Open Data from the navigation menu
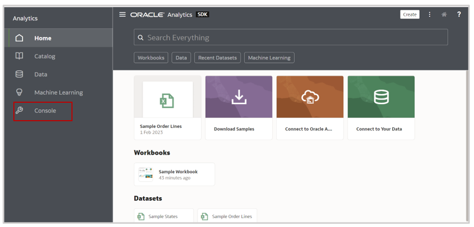 tap(59, 74)
